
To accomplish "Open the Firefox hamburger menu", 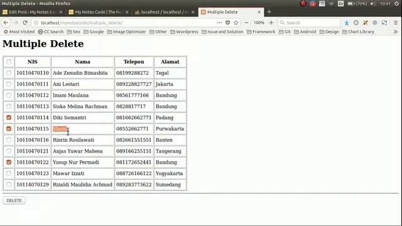I will point(396,23).
